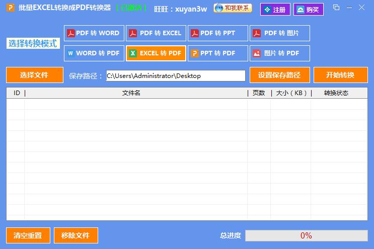Click the save path input field

coord(175,75)
